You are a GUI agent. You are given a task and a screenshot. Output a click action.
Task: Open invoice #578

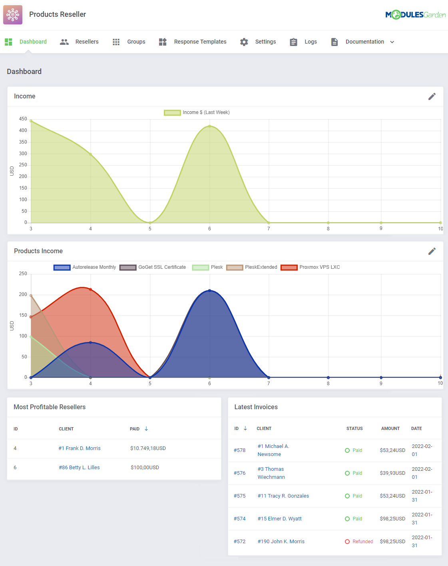240,450
